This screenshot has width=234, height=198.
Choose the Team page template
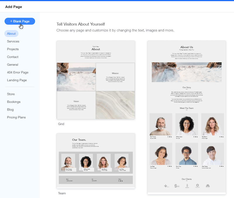(x=96, y=161)
